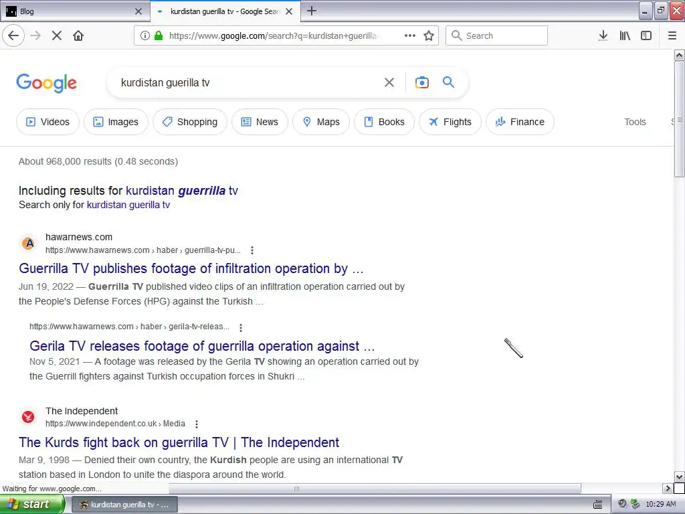The image size is (685, 514).
Task: Click the hawarnews.com haber guerrilla-tv URL
Action: point(143,250)
